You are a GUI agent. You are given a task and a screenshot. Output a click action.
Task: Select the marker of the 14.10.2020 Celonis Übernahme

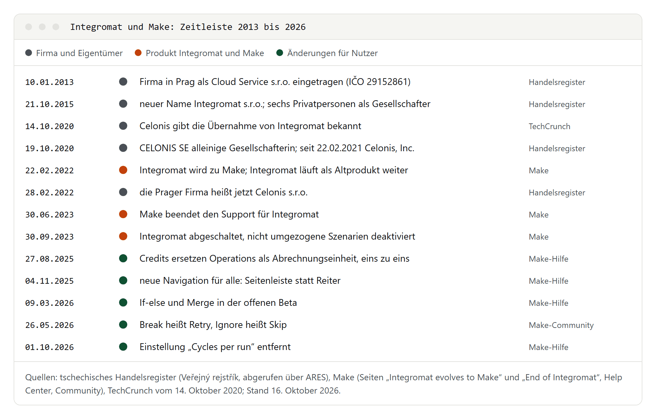pos(123,126)
